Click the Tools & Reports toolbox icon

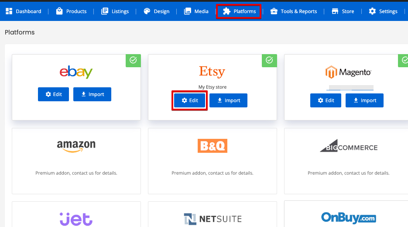(274, 11)
